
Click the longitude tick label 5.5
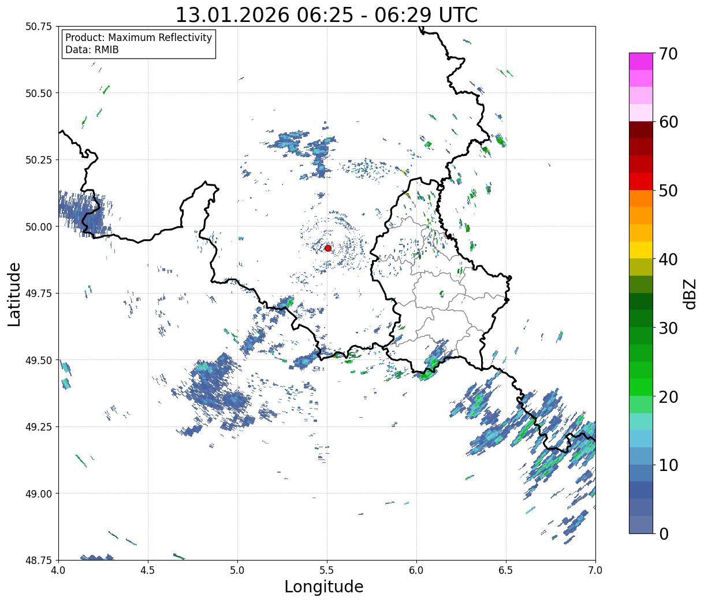pos(327,570)
